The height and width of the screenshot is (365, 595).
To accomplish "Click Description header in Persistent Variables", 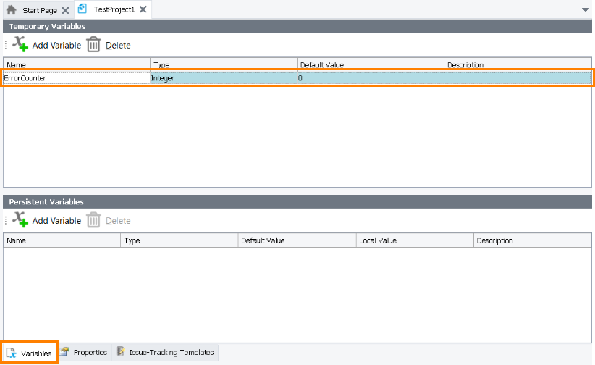I will click(533, 240).
